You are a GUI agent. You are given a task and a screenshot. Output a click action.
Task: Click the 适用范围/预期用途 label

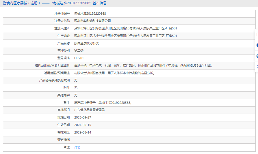tap(57, 73)
